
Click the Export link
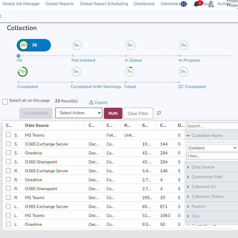point(101,102)
